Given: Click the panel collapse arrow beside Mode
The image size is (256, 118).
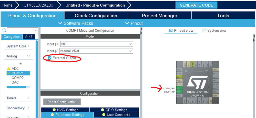Looking at the screenshot, I should (141, 29).
